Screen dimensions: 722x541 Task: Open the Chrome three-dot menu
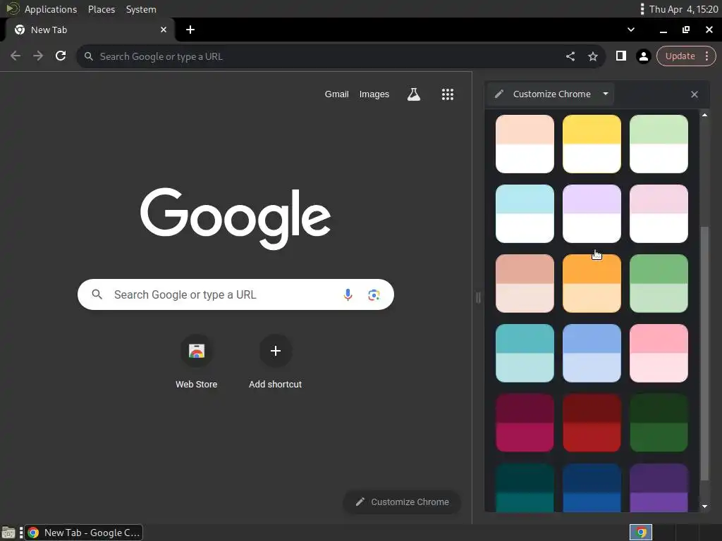tap(706, 56)
